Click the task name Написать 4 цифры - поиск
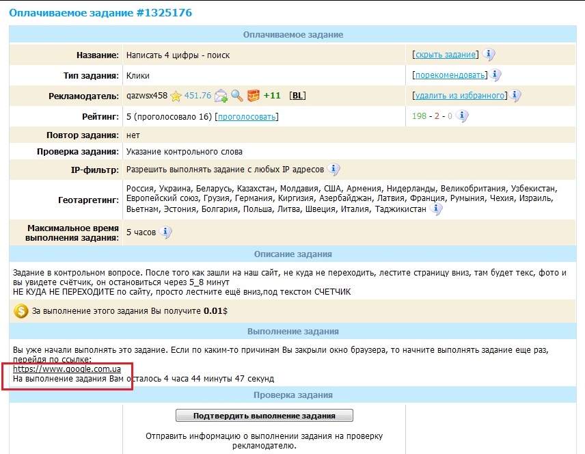 (178, 55)
